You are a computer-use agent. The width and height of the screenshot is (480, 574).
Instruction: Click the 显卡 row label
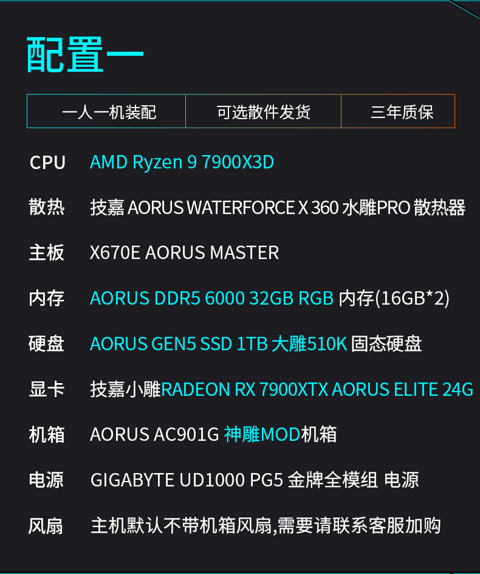point(47,389)
